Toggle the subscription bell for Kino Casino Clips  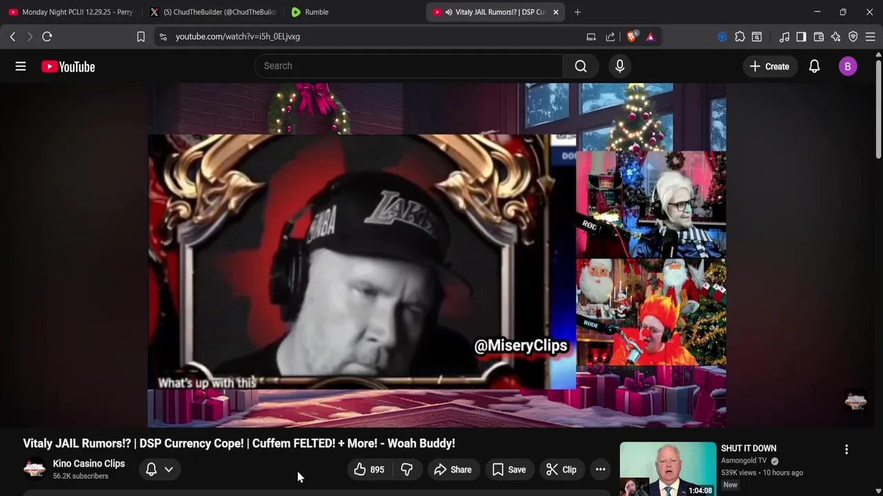tap(151, 470)
